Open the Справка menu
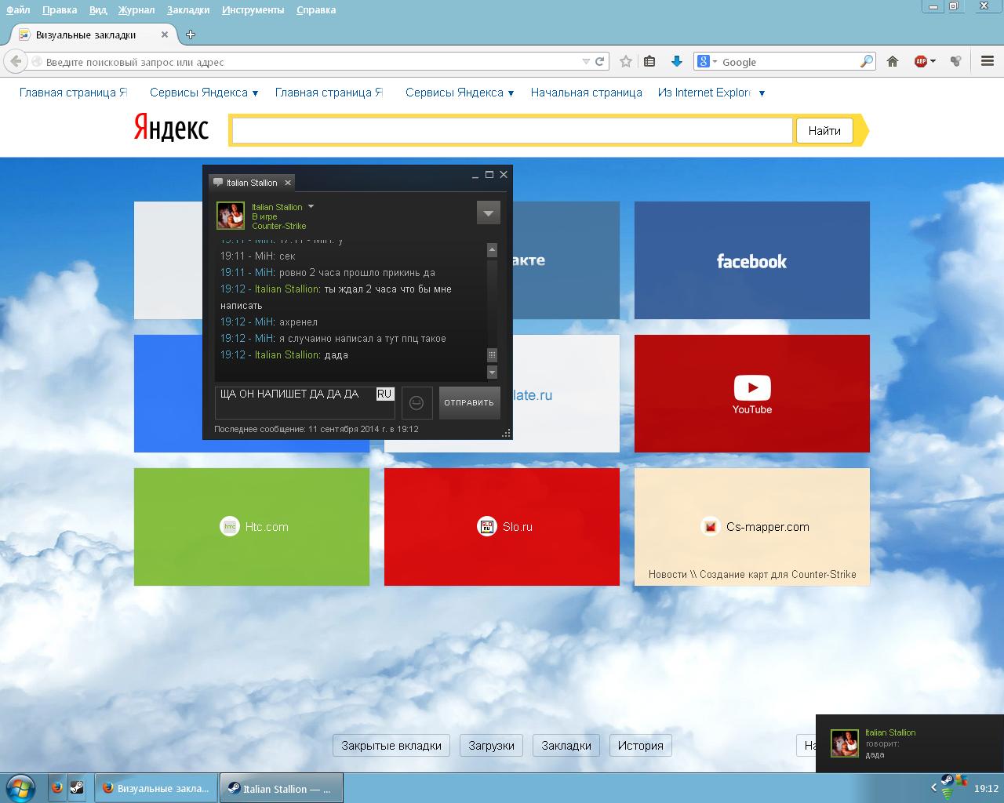Viewport: 1004px width, 803px height. pos(316,9)
